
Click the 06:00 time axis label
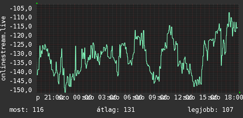133,98
